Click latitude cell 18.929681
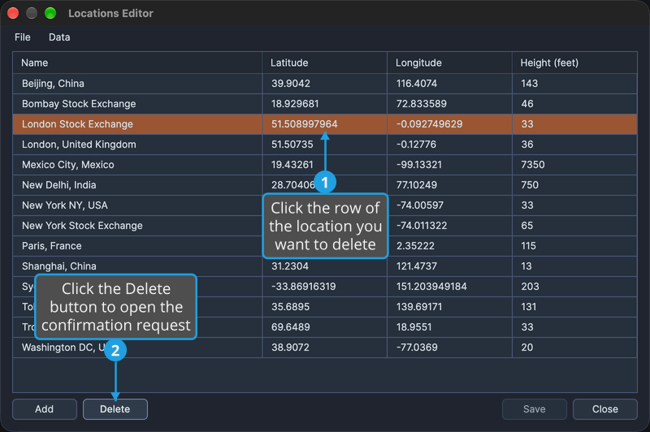Viewport: 650px width, 432px height. tap(324, 104)
